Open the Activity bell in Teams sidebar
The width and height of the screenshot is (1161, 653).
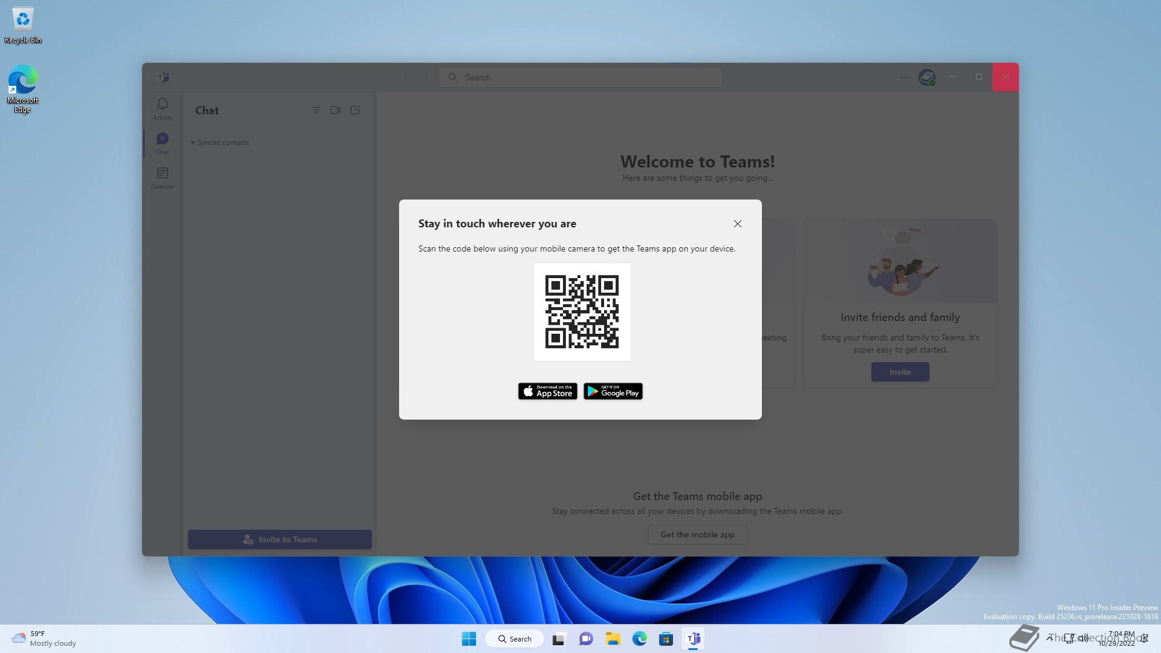click(x=162, y=109)
